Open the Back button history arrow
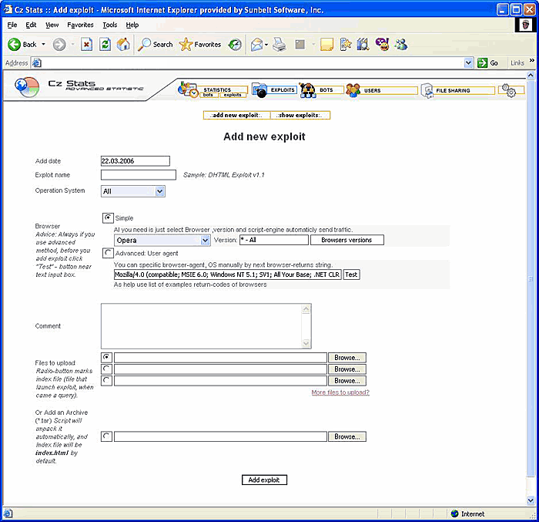The width and height of the screenshot is (539, 522). tap(44, 45)
